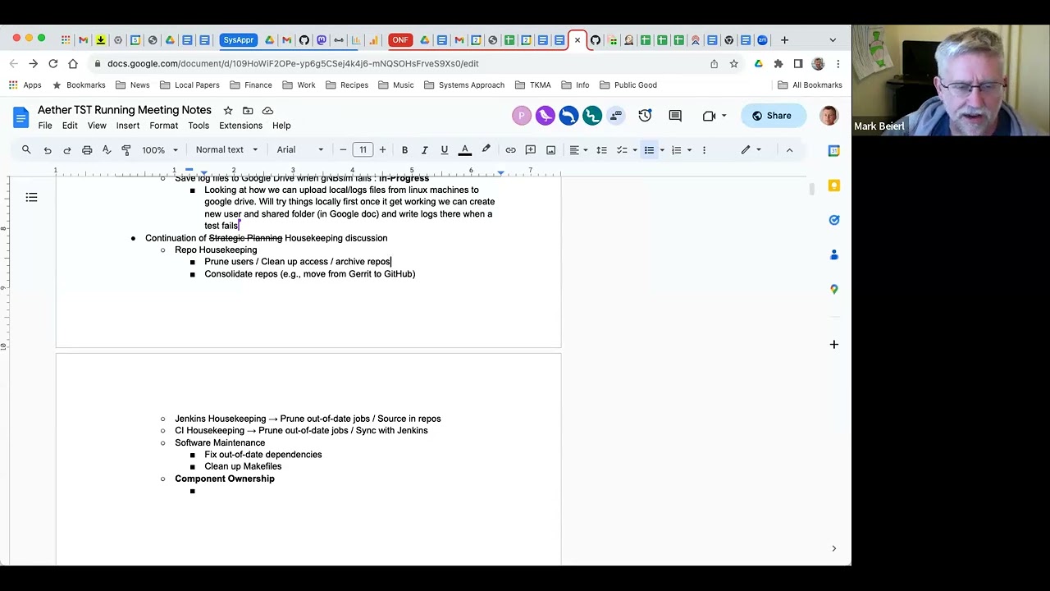The image size is (1050, 591).
Task: Open the Google Docs home icon
Action: [x=21, y=117]
